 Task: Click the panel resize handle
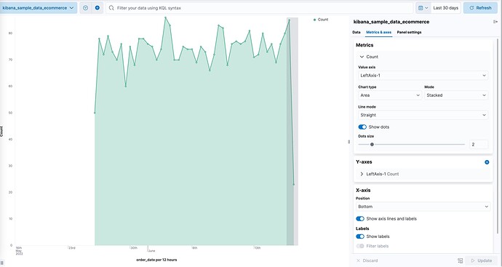(348, 142)
